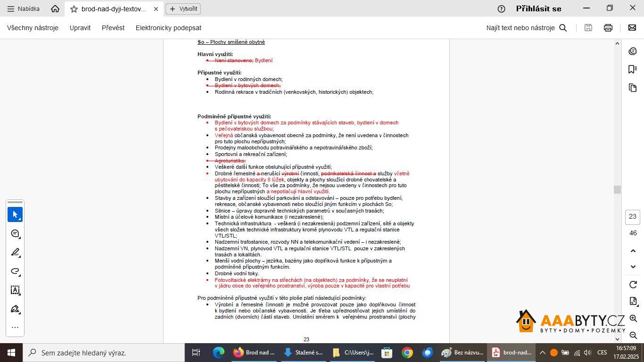Open Google Chrome from taskbar
The image size is (644, 362).
point(407,353)
